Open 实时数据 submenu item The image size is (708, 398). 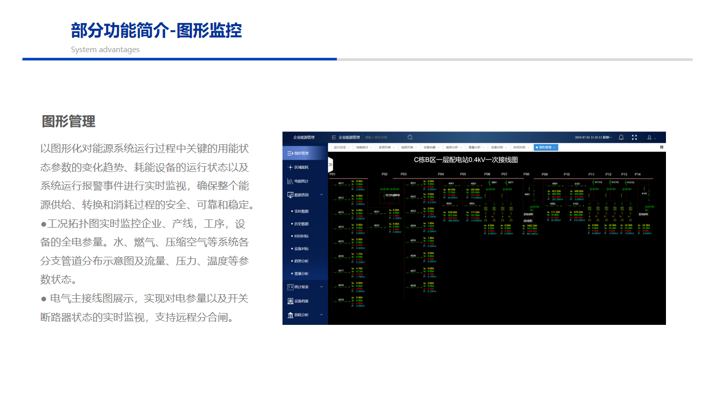301,211
